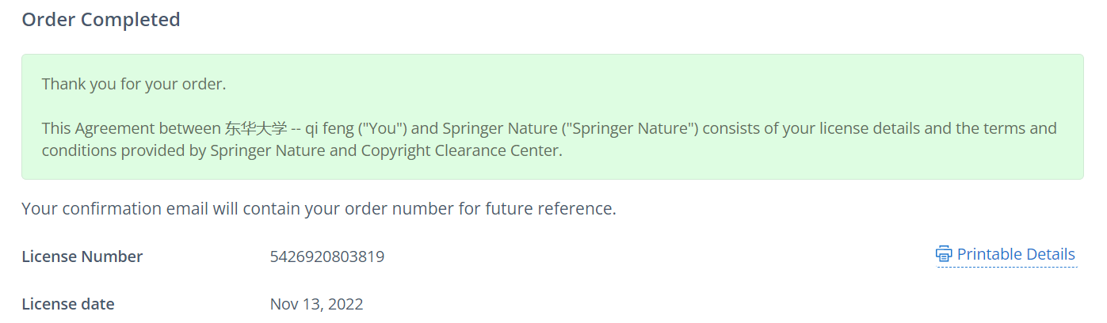Click the License Number label
The height and width of the screenshot is (323, 1107).
coord(82,256)
